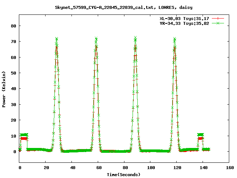Click the y-axis tick label 30
237x178 pixels.
coord(13,105)
